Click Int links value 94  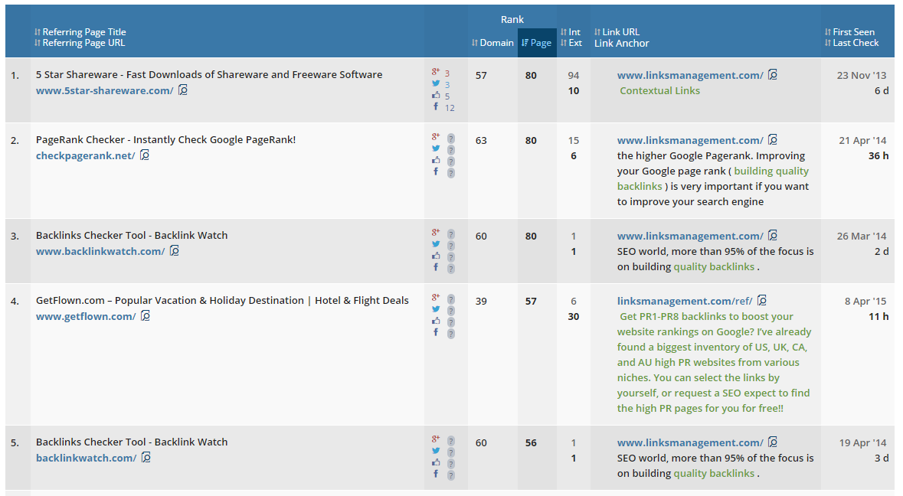574,75
